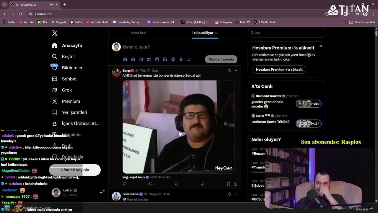Add a GIF to the post
This screenshot has height=213, width=378.
pos(133,59)
